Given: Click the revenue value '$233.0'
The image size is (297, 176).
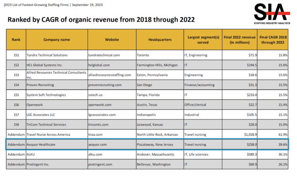Looking at the screenshot, I should [x=252, y=95].
